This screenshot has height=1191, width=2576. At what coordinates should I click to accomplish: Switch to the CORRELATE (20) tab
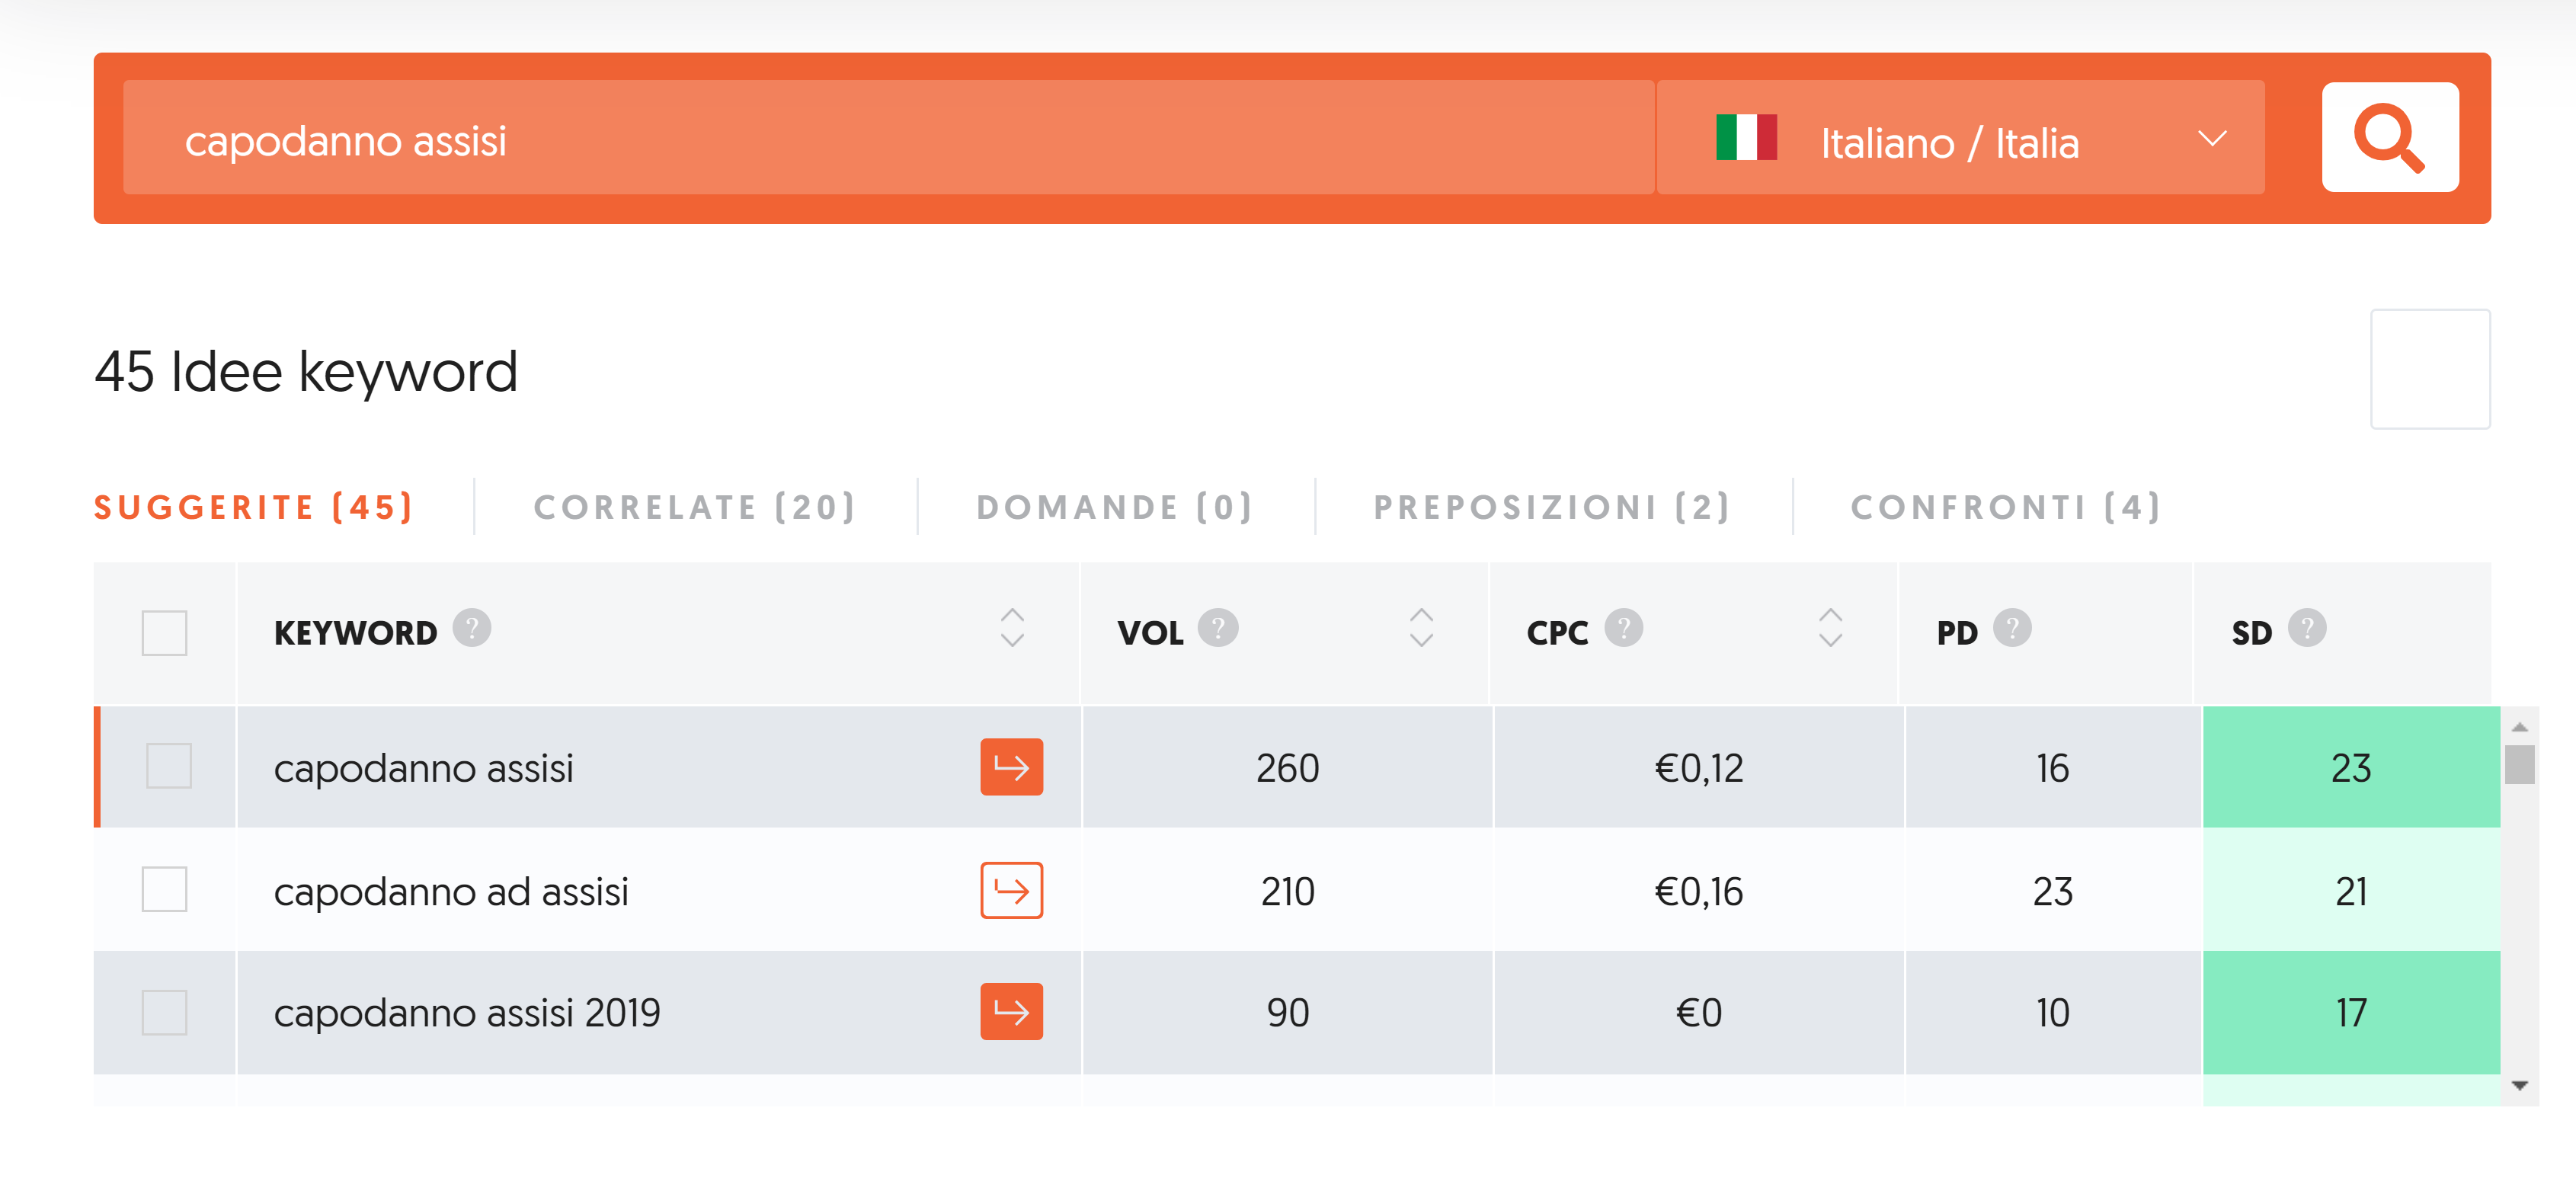[x=695, y=508]
